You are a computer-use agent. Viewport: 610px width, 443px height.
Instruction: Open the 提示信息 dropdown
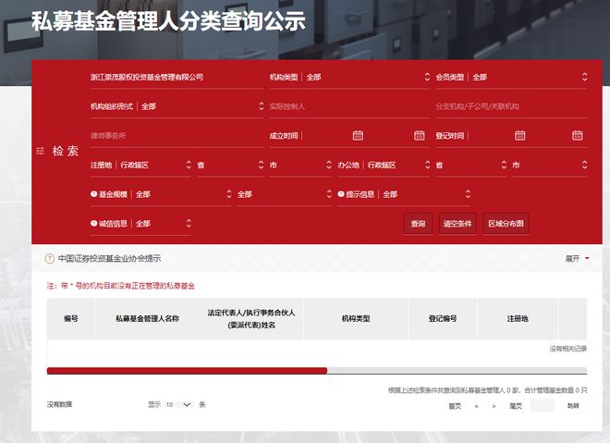pos(404,194)
